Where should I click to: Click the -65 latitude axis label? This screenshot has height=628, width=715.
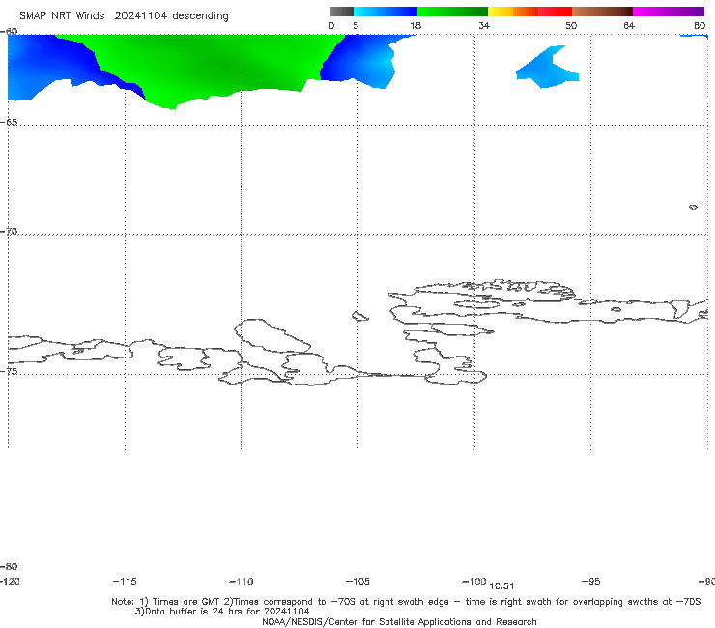click(9, 123)
